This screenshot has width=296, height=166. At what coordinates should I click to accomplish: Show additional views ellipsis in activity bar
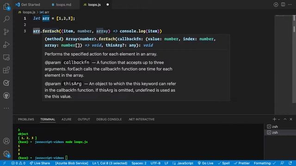tap(6, 108)
